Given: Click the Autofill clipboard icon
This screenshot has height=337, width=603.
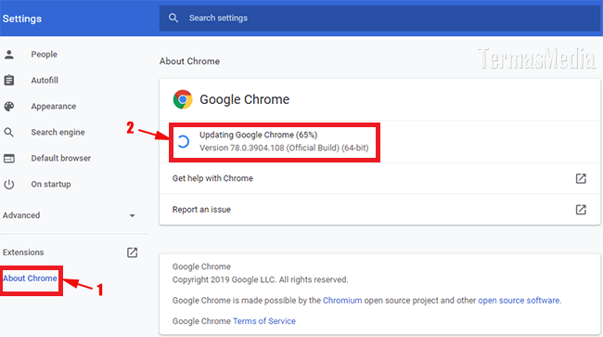Looking at the screenshot, I should coord(9,81).
